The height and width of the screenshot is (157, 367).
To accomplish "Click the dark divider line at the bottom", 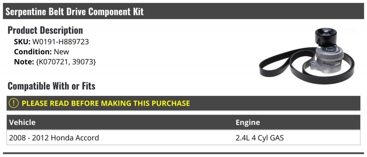I will pyautogui.click(x=183, y=153).
